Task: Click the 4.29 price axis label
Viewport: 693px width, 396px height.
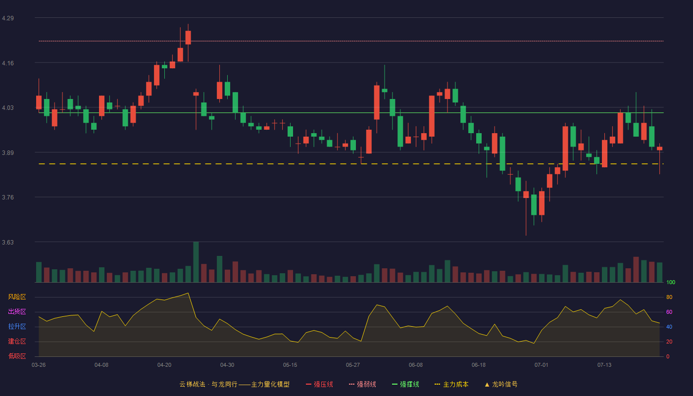Action: click(x=8, y=18)
